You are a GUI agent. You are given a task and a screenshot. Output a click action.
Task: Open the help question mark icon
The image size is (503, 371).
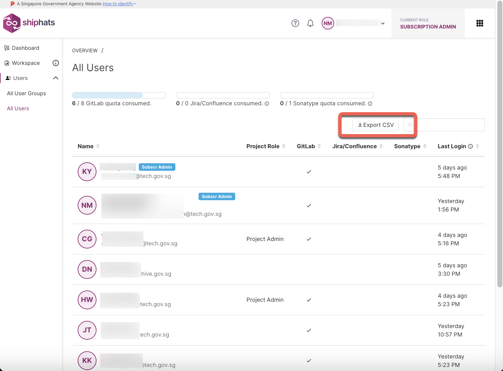click(x=295, y=23)
